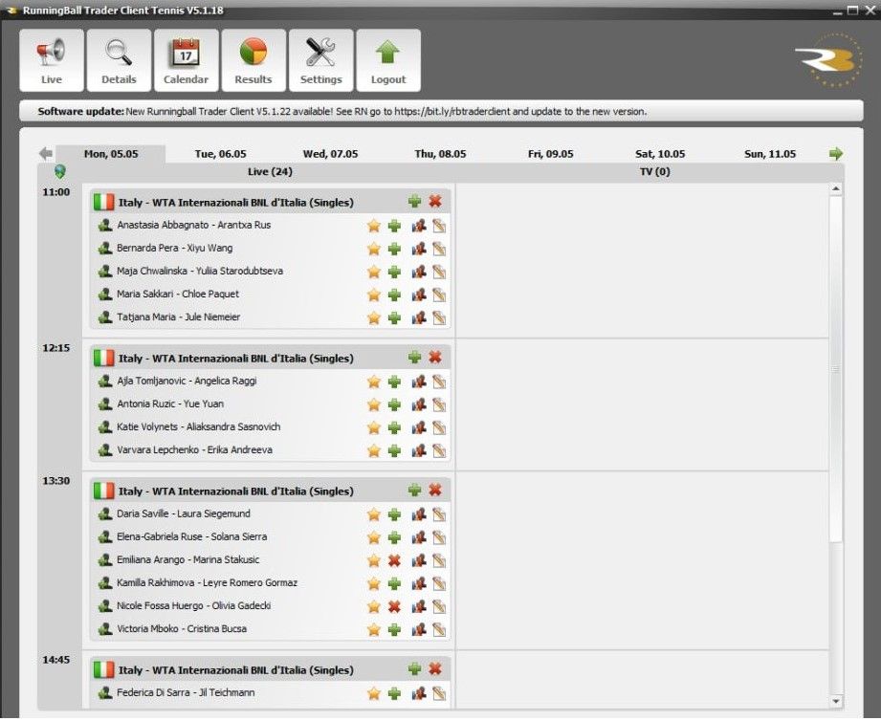The height and width of the screenshot is (721, 881).
Task: Open the people-chart icon for Victoria Mboko - Cristina Bucsa
Action: [419, 629]
